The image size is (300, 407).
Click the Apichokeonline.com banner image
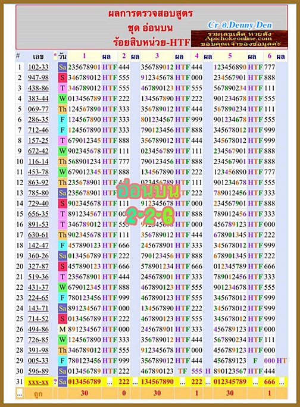coord(239,39)
